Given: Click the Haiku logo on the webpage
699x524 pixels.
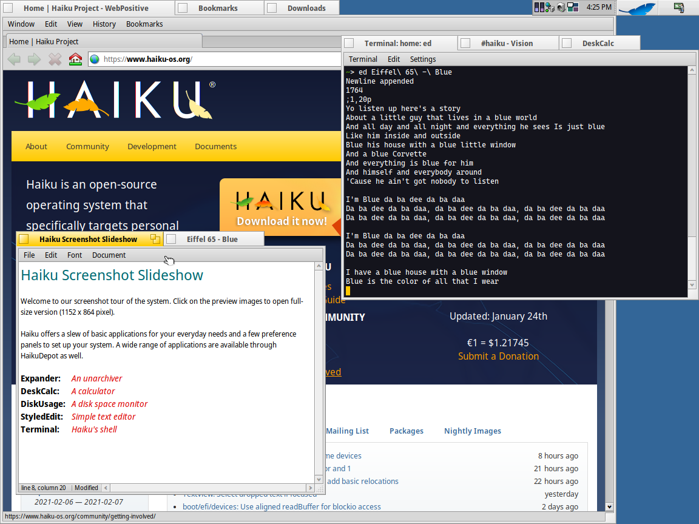Looking at the screenshot, I should pos(115,100).
